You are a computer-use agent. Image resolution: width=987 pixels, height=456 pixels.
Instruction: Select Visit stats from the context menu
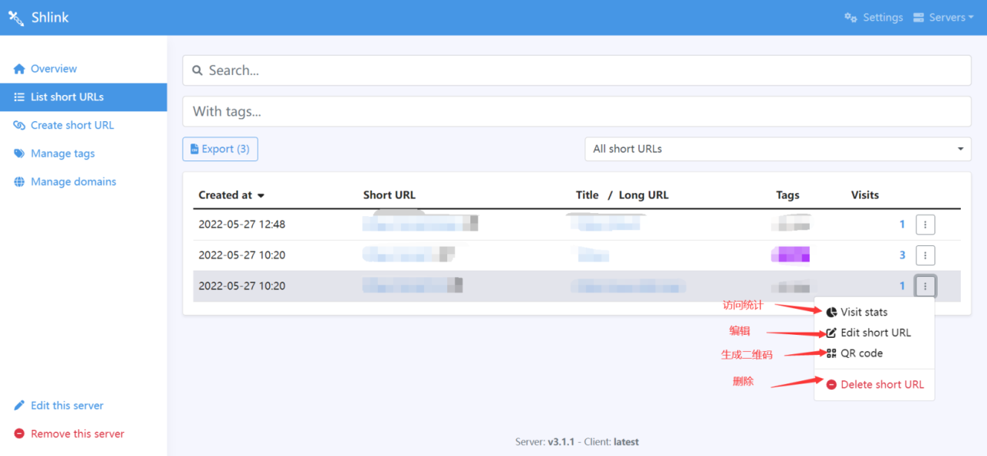pos(864,312)
